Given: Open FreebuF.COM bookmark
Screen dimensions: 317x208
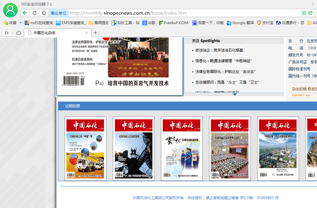Looking at the screenshot, I should (x=174, y=23).
